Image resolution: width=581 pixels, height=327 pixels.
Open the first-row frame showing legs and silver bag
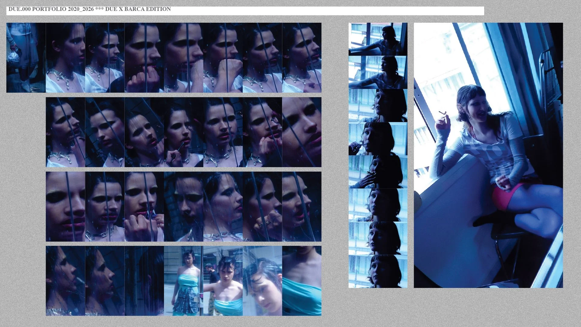tap(26, 58)
